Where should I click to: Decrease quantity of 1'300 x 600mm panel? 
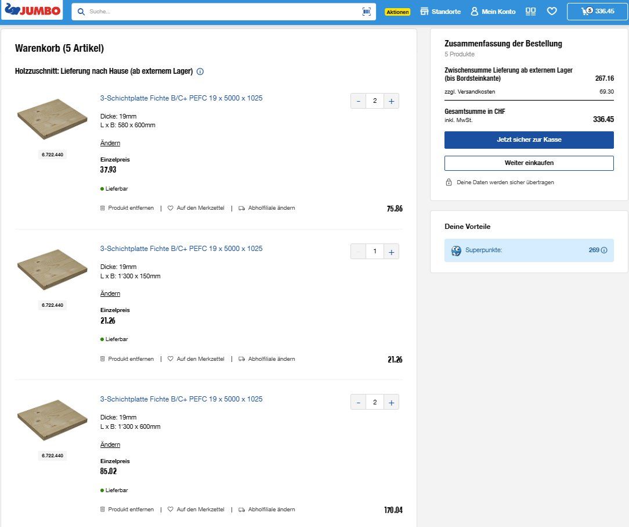[x=358, y=403]
